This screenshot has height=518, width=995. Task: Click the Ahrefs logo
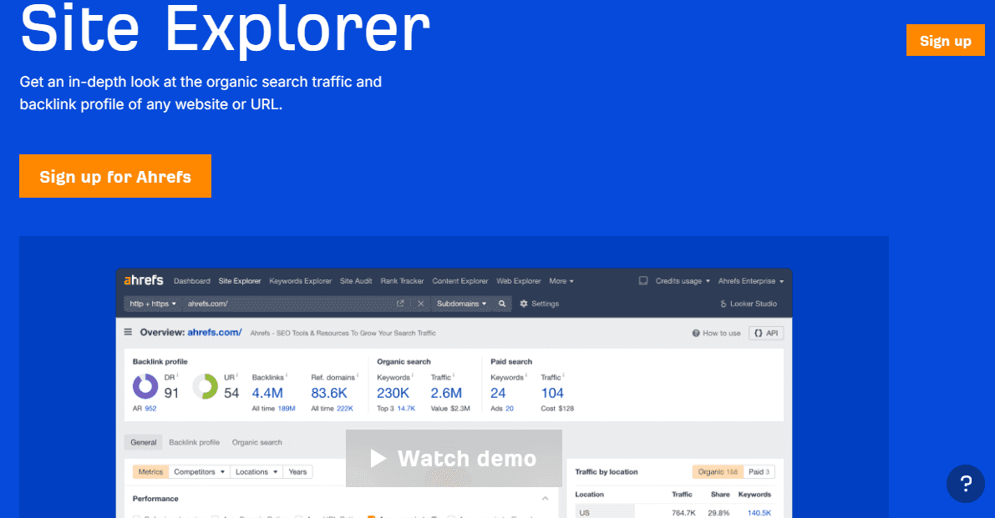(x=145, y=279)
